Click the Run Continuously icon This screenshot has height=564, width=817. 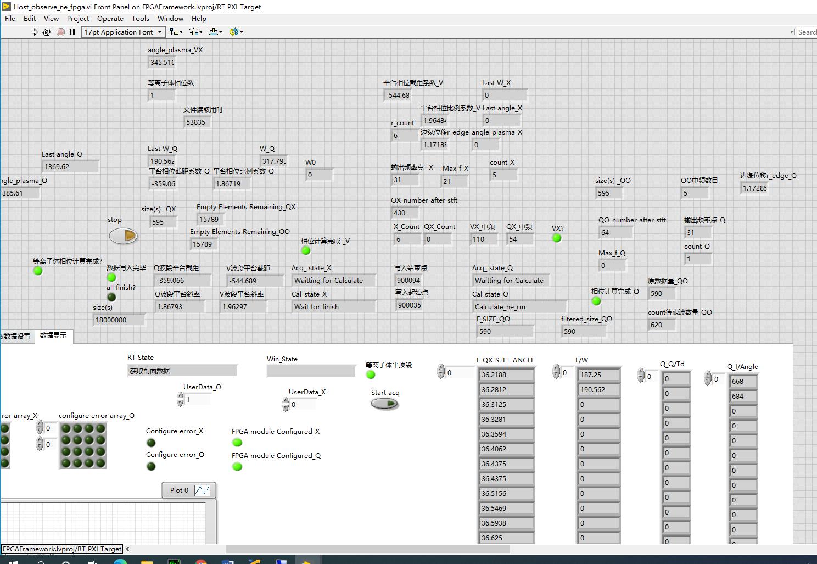click(47, 32)
